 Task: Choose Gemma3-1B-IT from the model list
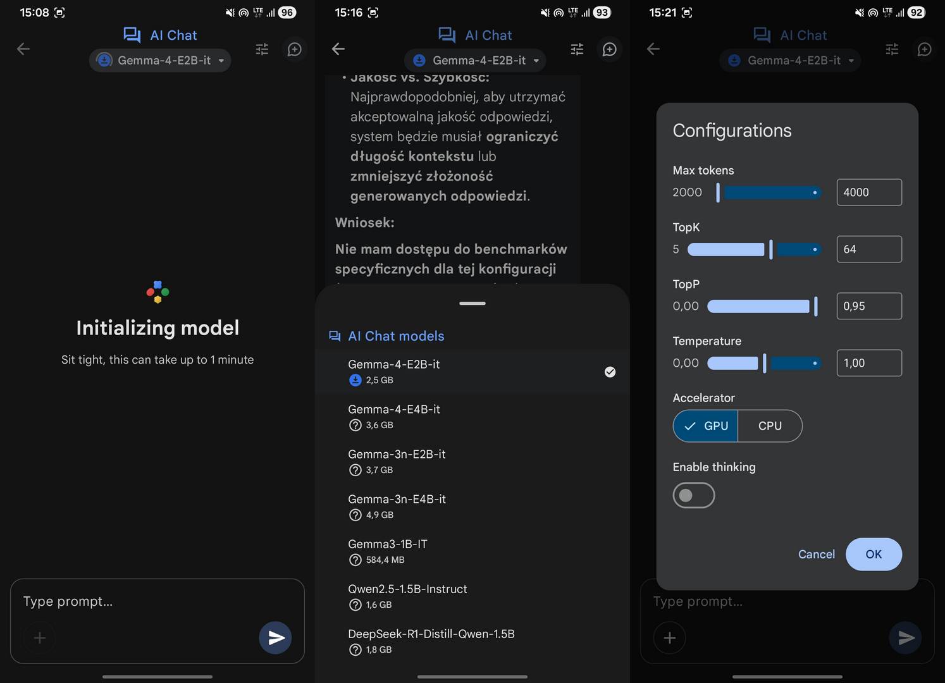[472, 551]
